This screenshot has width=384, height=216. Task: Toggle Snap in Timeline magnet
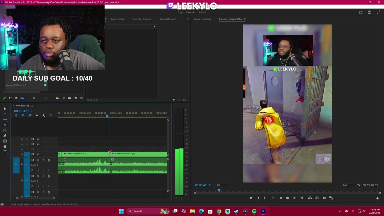[23, 115]
